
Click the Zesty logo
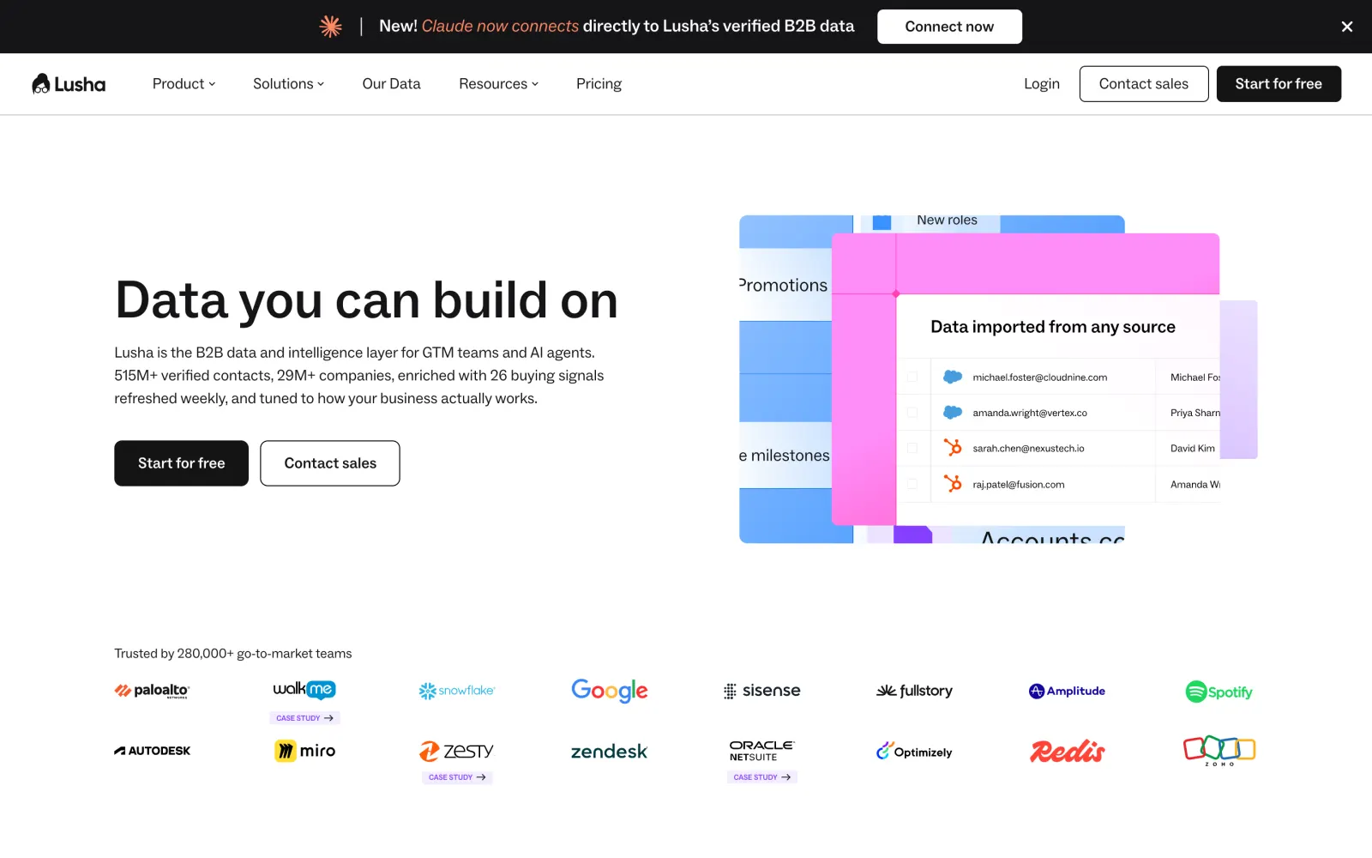(x=457, y=751)
